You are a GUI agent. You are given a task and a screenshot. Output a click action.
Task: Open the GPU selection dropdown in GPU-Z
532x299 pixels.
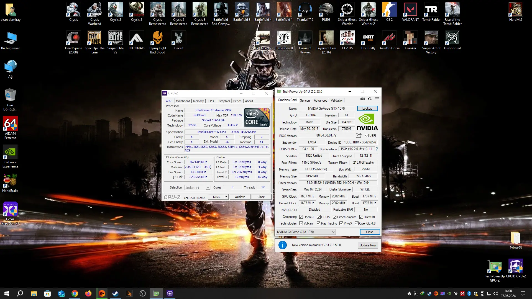(306, 232)
